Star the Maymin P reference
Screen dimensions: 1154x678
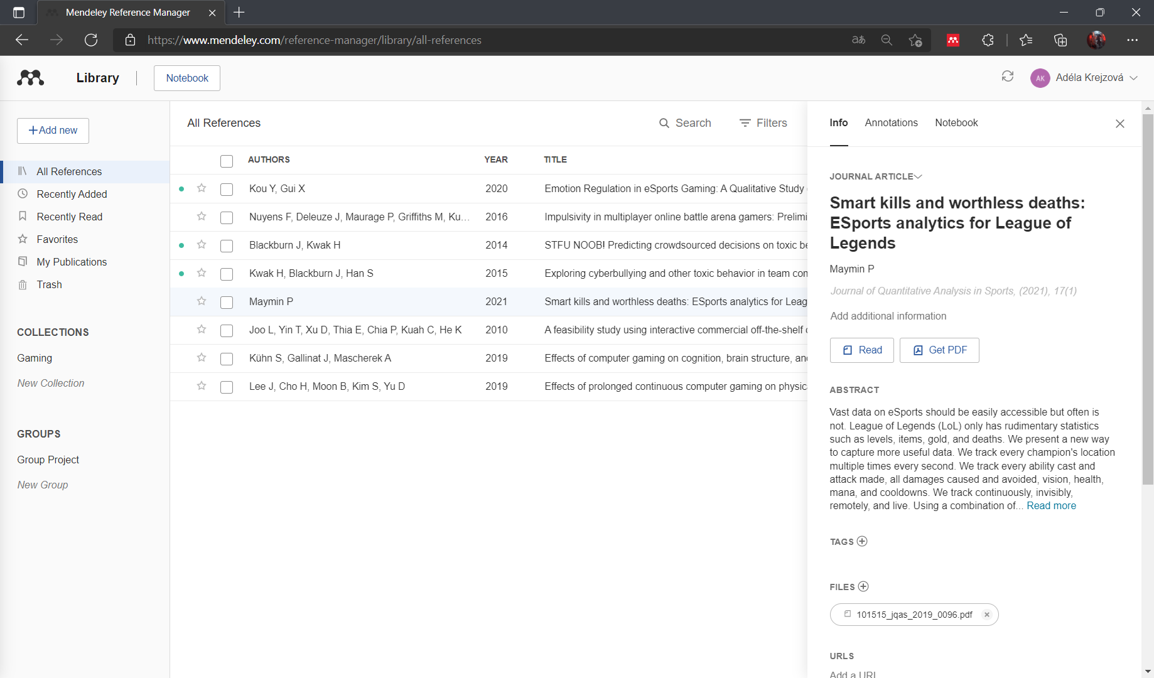click(202, 301)
